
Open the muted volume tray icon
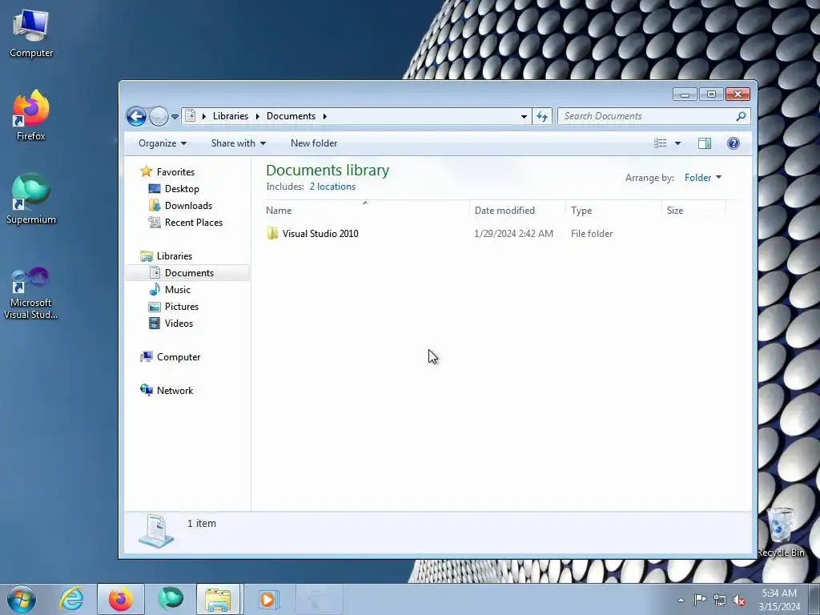coord(739,601)
